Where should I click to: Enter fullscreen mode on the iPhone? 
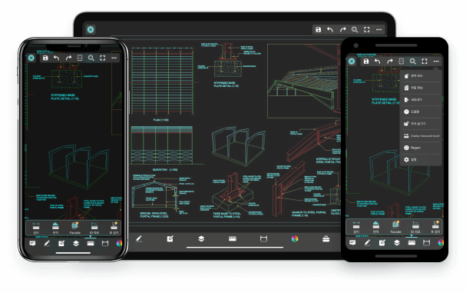tap(103, 58)
